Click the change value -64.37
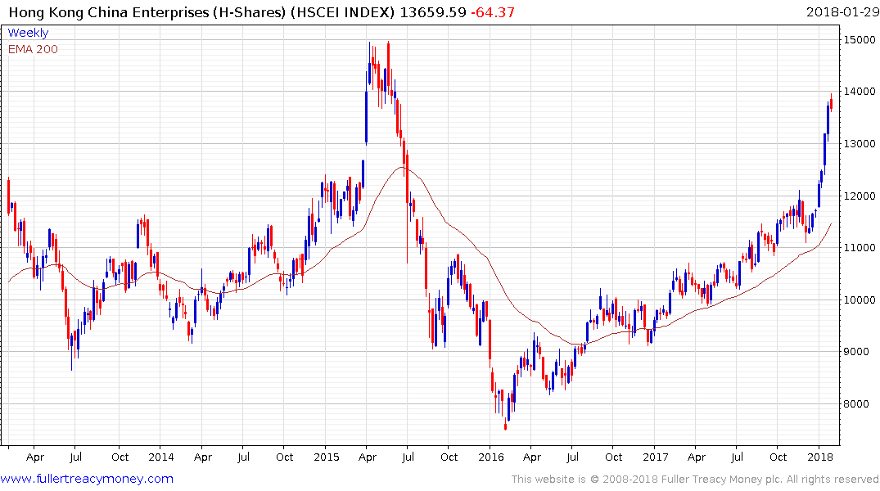The height and width of the screenshot is (491, 880). coord(492,11)
